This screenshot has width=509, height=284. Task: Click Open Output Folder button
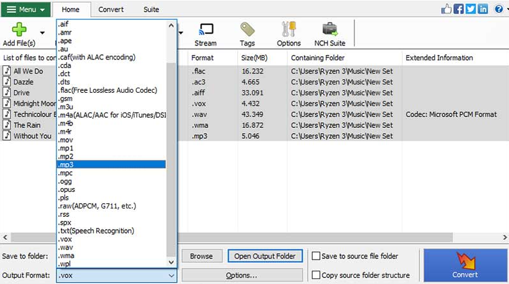coord(264,256)
